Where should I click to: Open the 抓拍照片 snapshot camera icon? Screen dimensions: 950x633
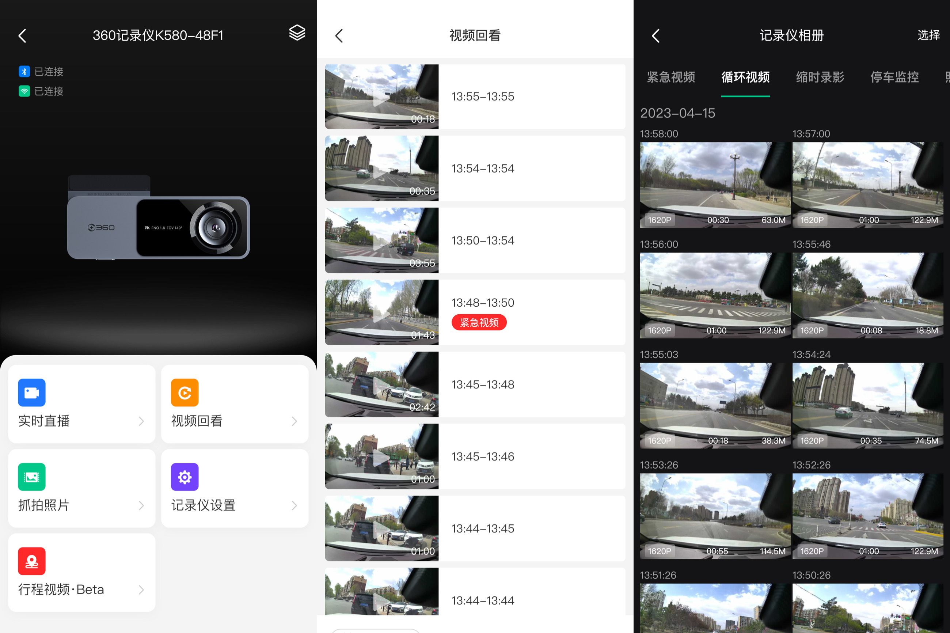(31, 476)
